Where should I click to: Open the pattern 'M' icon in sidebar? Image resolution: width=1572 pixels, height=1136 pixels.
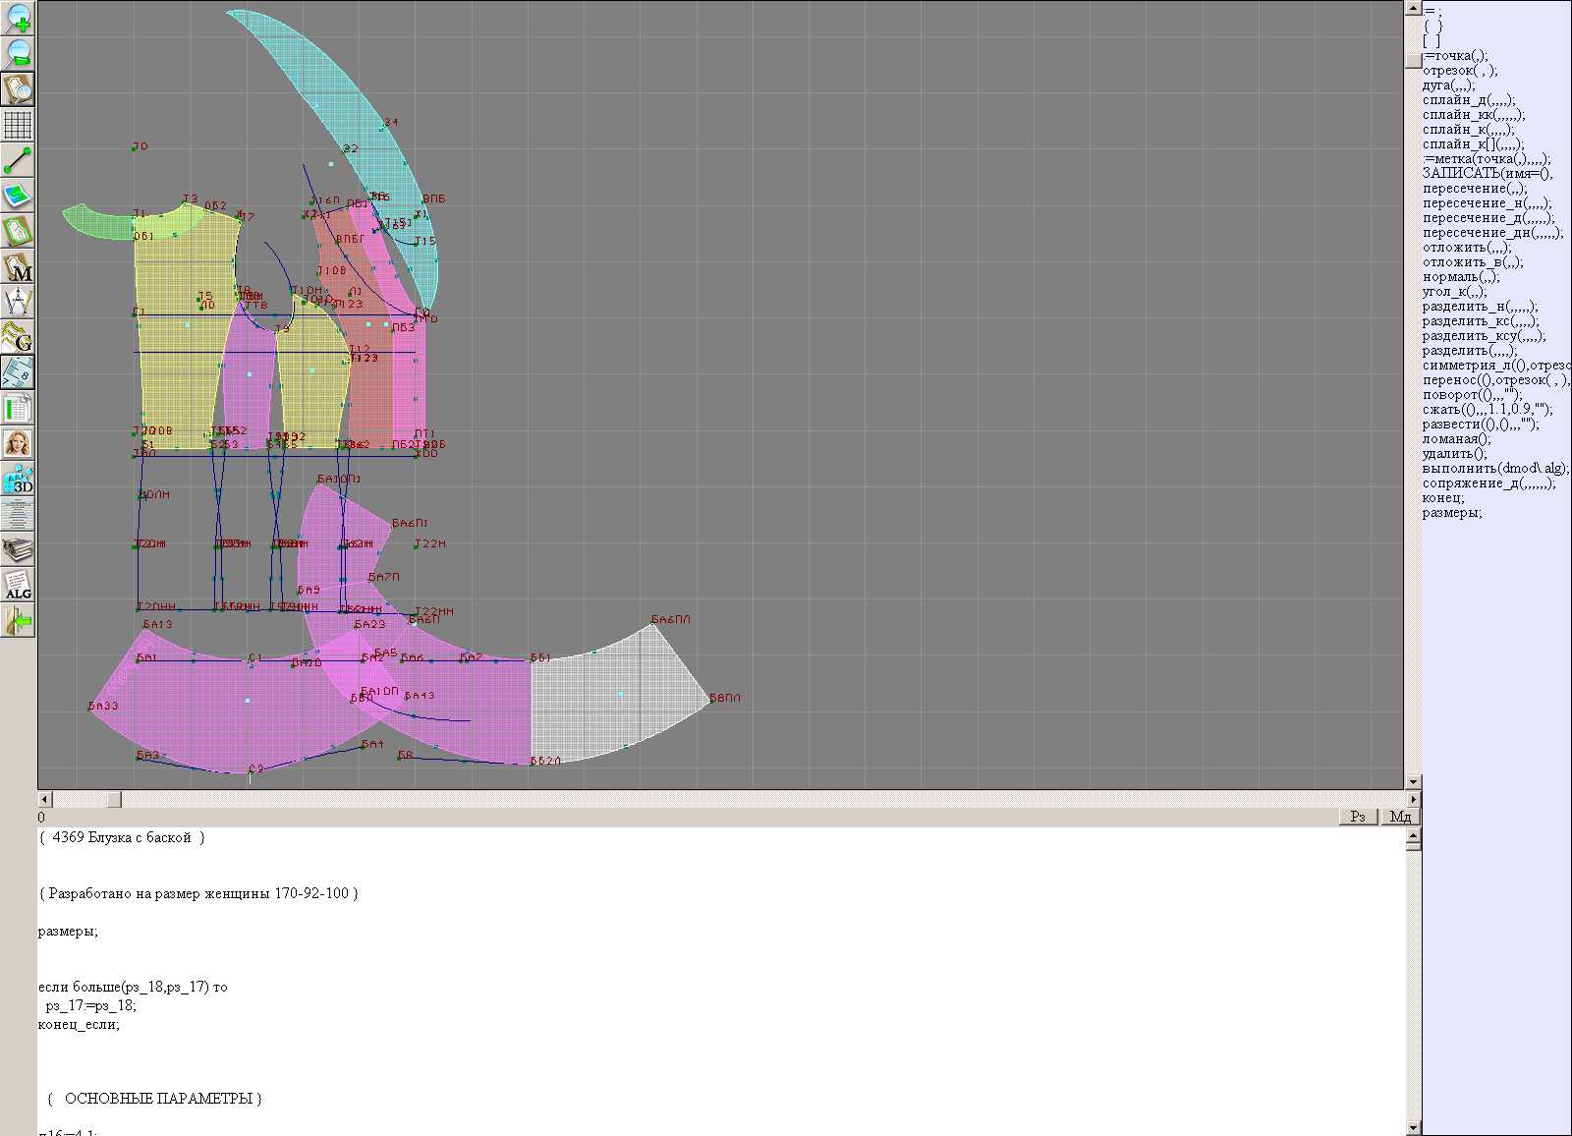[x=18, y=267]
